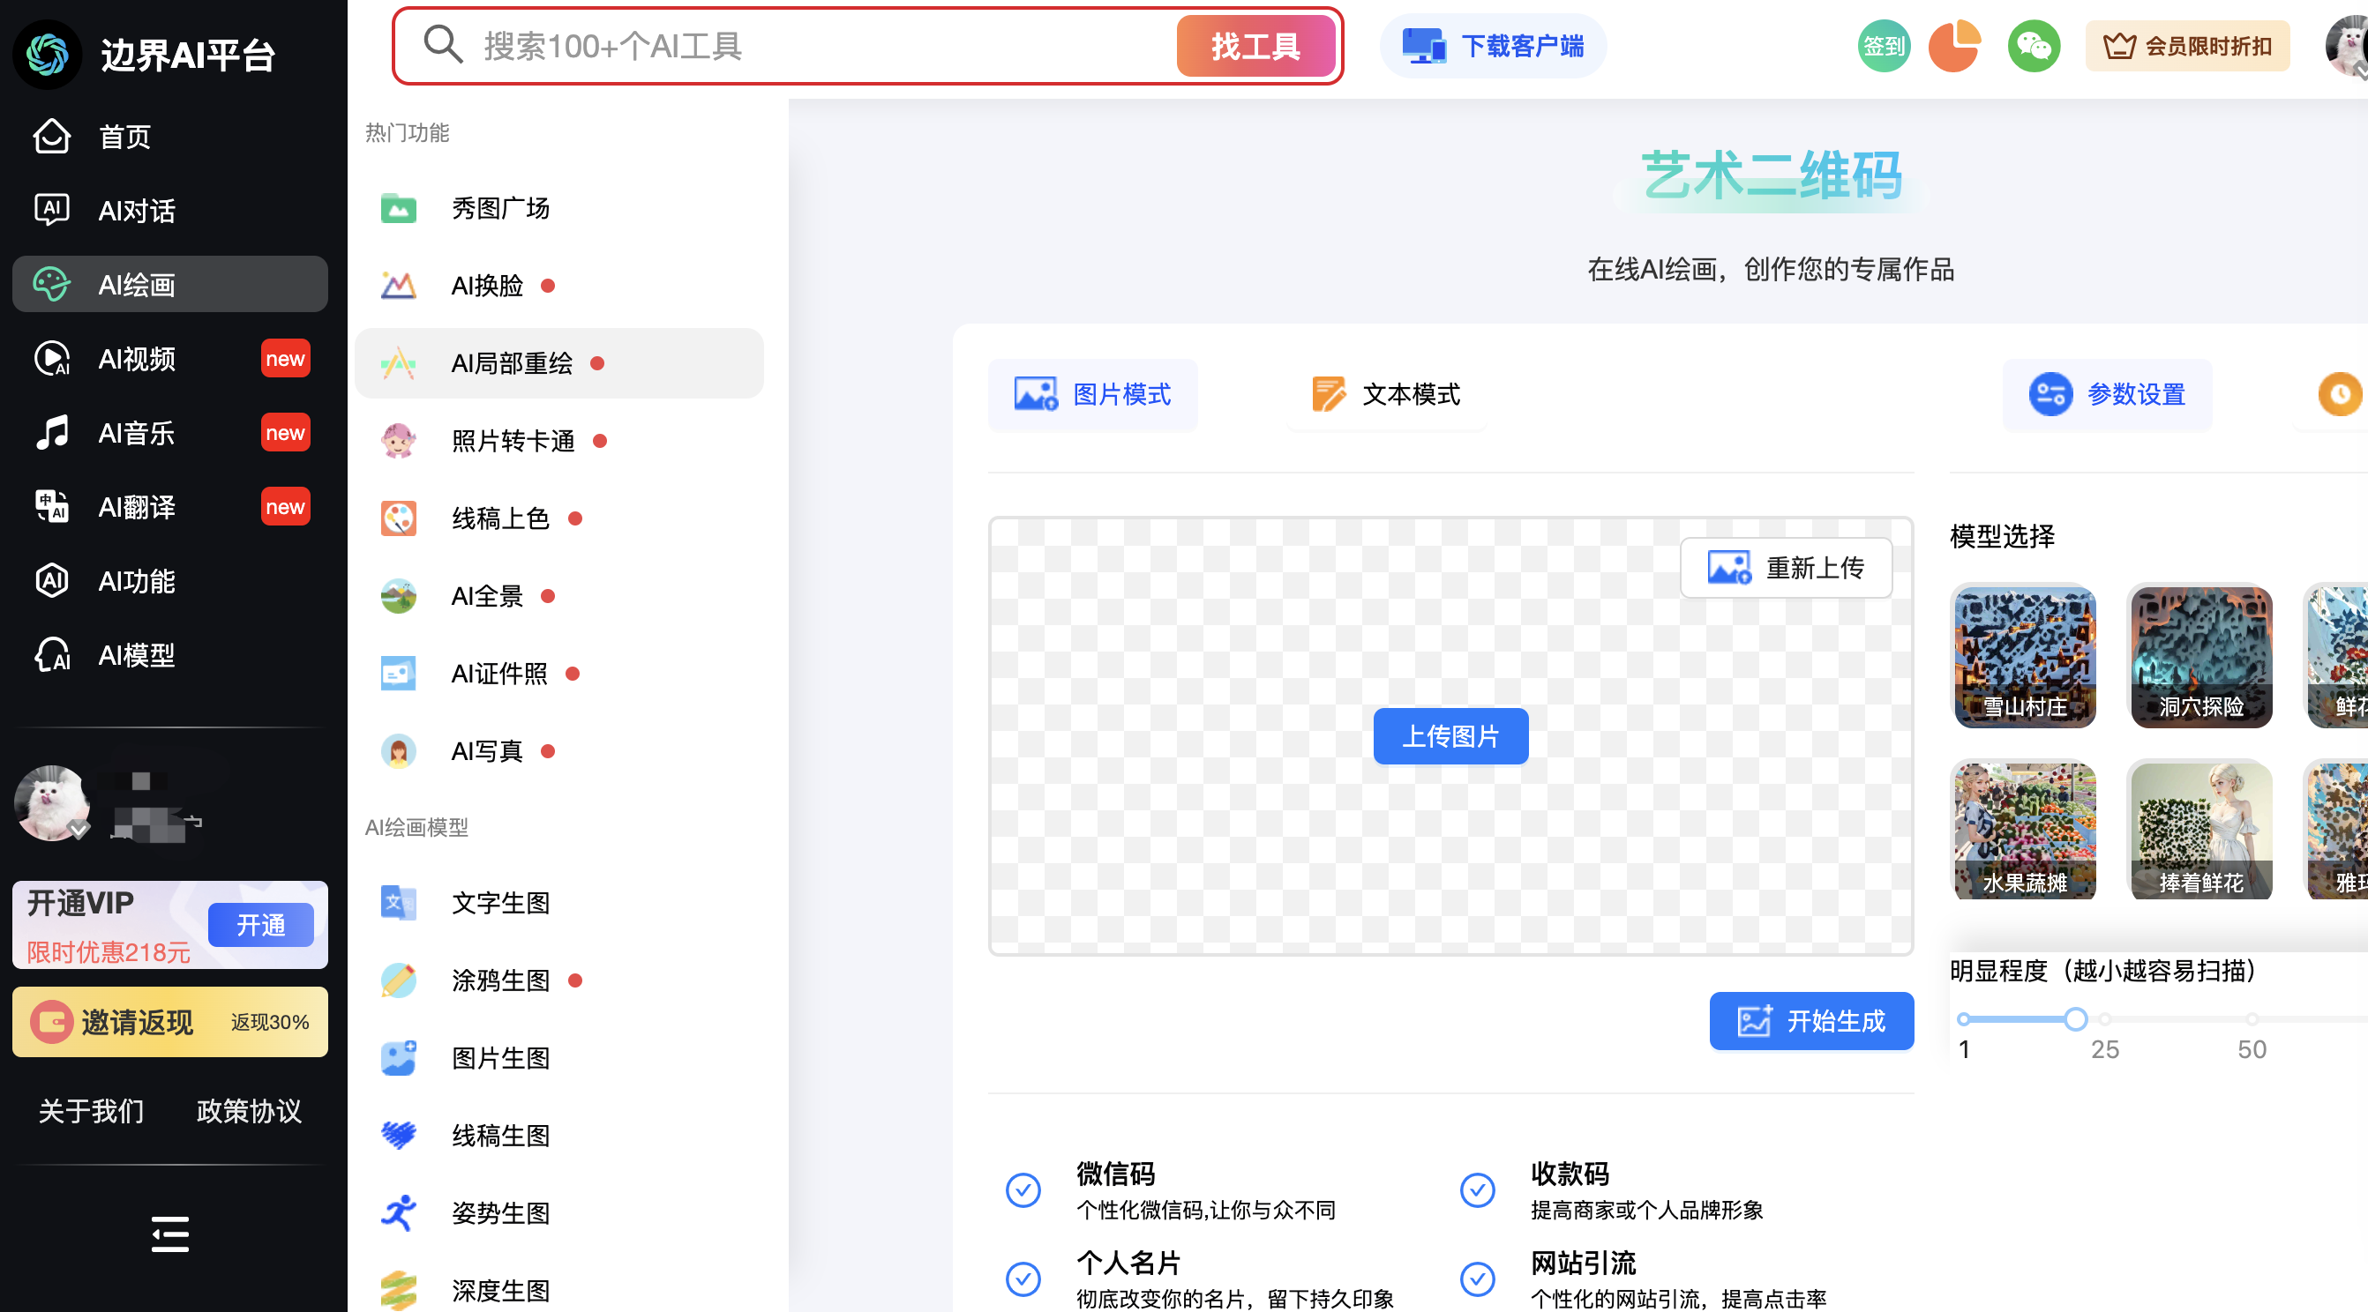
Task: Open AI功能 hexagon icon
Action: (x=51, y=581)
